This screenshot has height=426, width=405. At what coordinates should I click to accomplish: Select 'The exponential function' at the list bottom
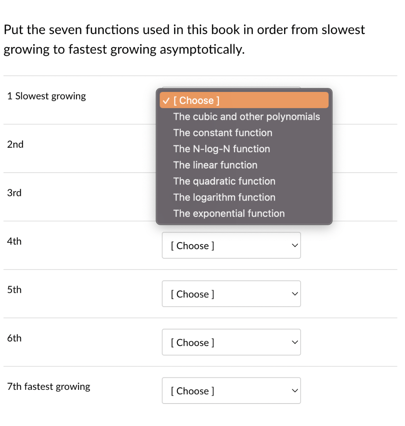coord(229,213)
